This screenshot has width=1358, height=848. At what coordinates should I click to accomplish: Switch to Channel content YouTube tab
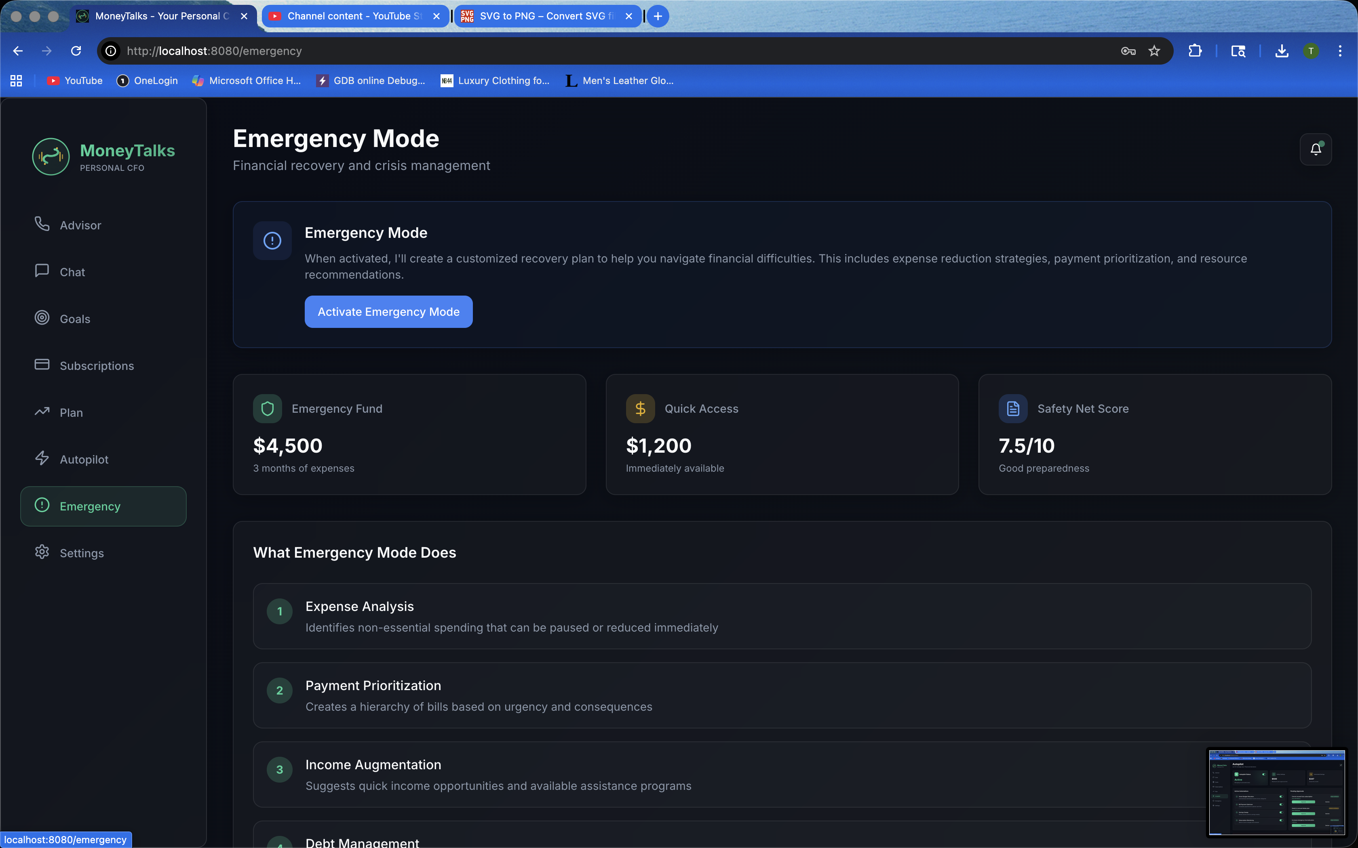click(354, 16)
